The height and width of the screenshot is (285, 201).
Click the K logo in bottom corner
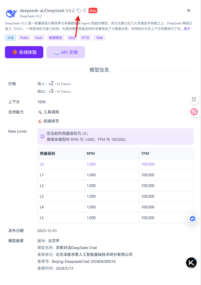coord(191,263)
